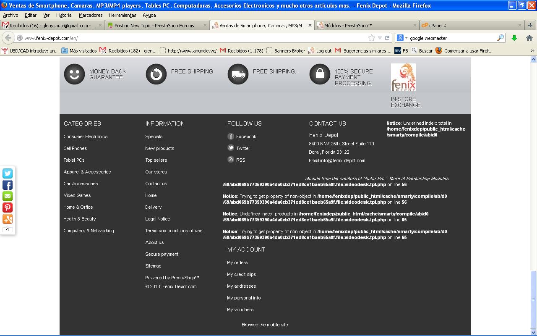Open the Video Games category link
This screenshot has height=336, width=537.
click(77, 195)
